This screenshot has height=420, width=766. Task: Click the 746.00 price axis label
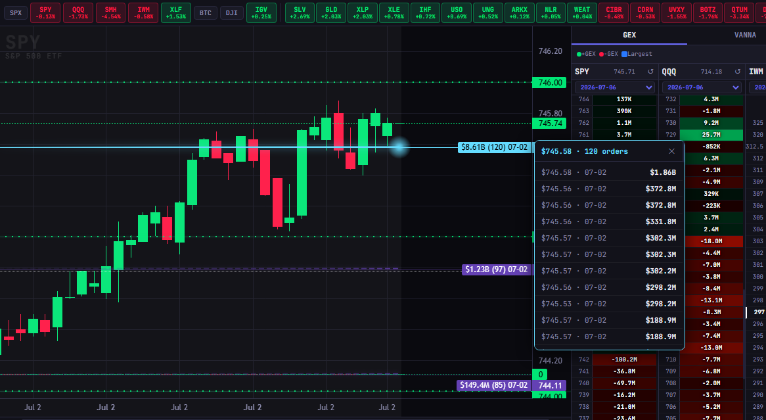[x=550, y=83]
